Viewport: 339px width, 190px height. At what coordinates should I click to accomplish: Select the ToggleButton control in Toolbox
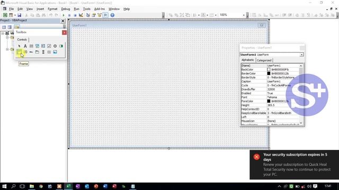[x=61, y=46]
